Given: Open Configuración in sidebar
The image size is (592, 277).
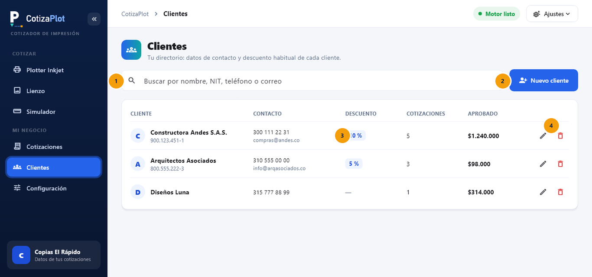Looking at the screenshot, I should 54,188.
